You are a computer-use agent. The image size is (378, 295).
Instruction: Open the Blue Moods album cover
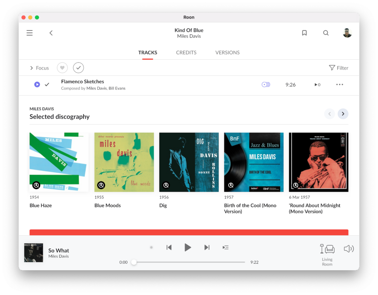click(x=124, y=162)
